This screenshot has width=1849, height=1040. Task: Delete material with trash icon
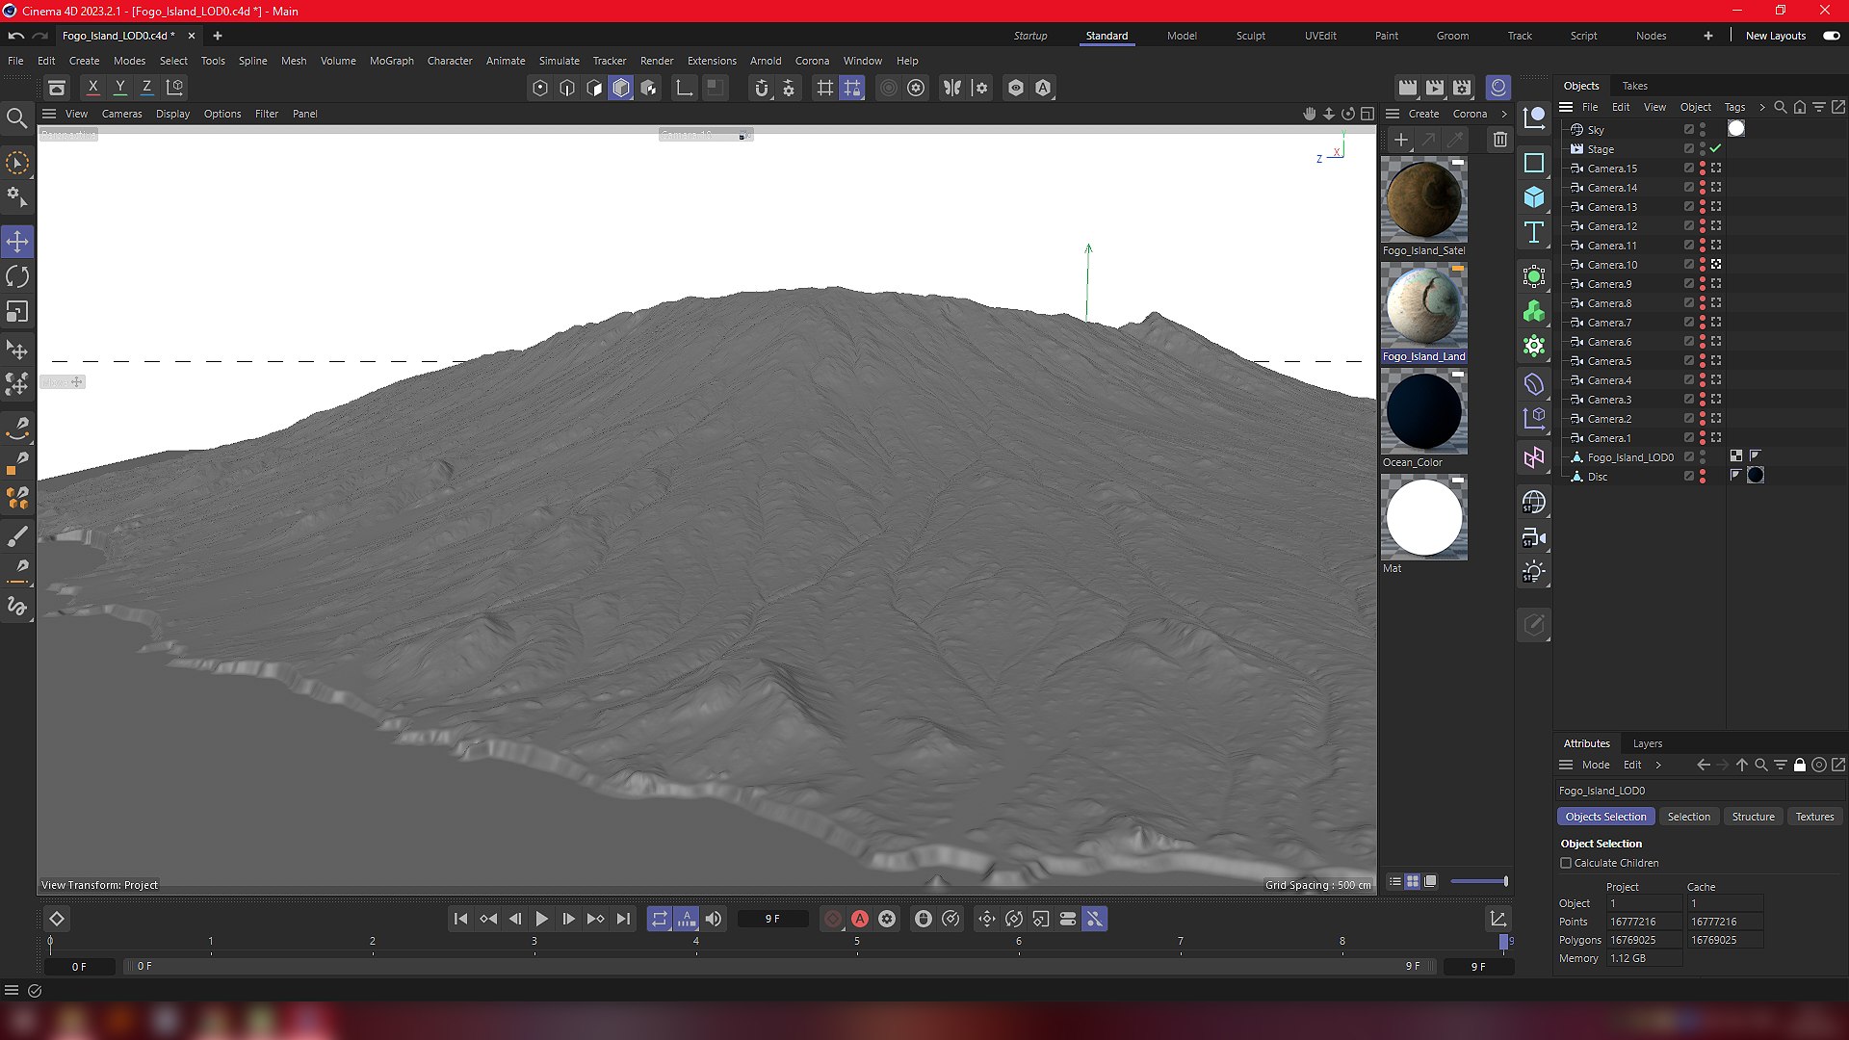pyautogui.click(x=1500, y=140)
